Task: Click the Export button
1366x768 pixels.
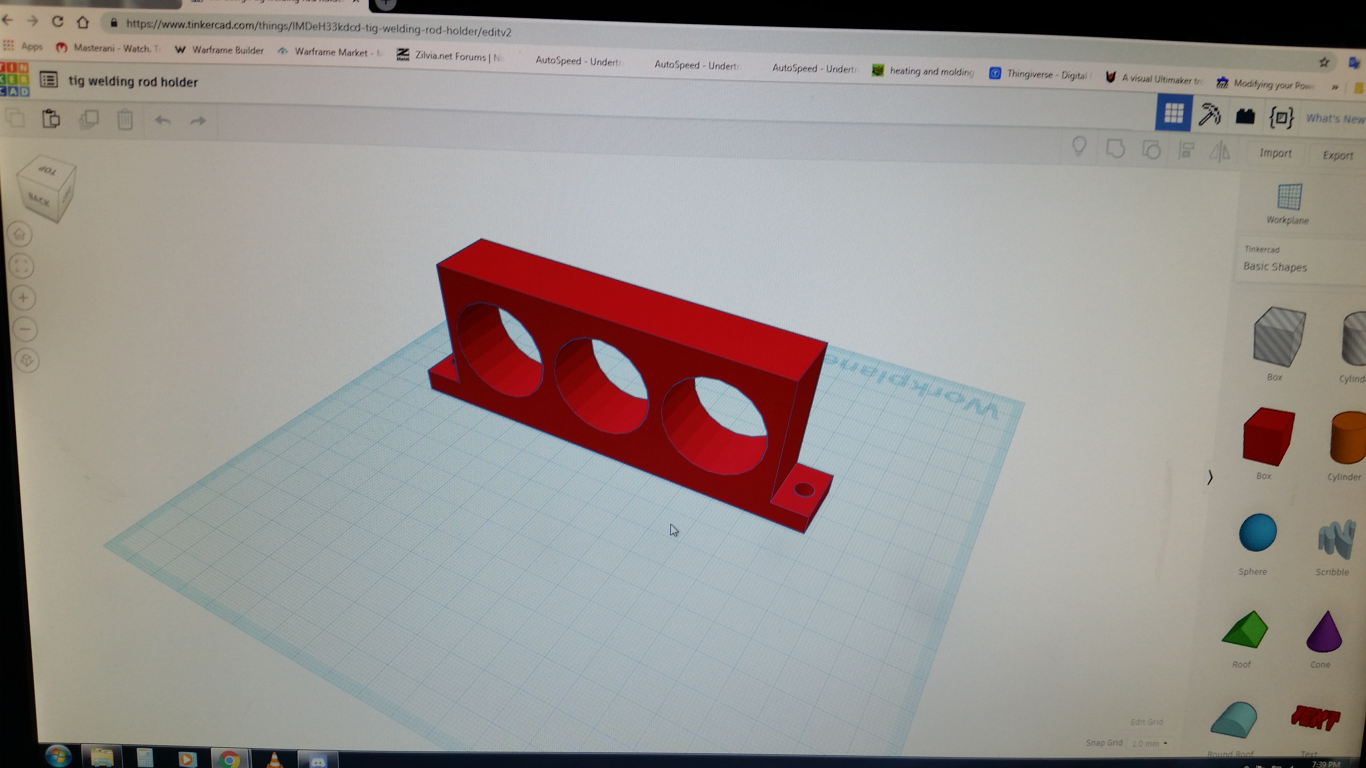Action: pos(1338,155)
